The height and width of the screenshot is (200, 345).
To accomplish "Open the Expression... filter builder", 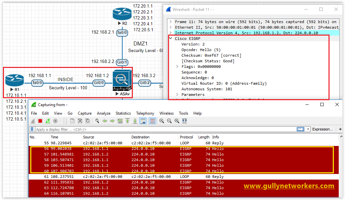I will tap(322, 129).
